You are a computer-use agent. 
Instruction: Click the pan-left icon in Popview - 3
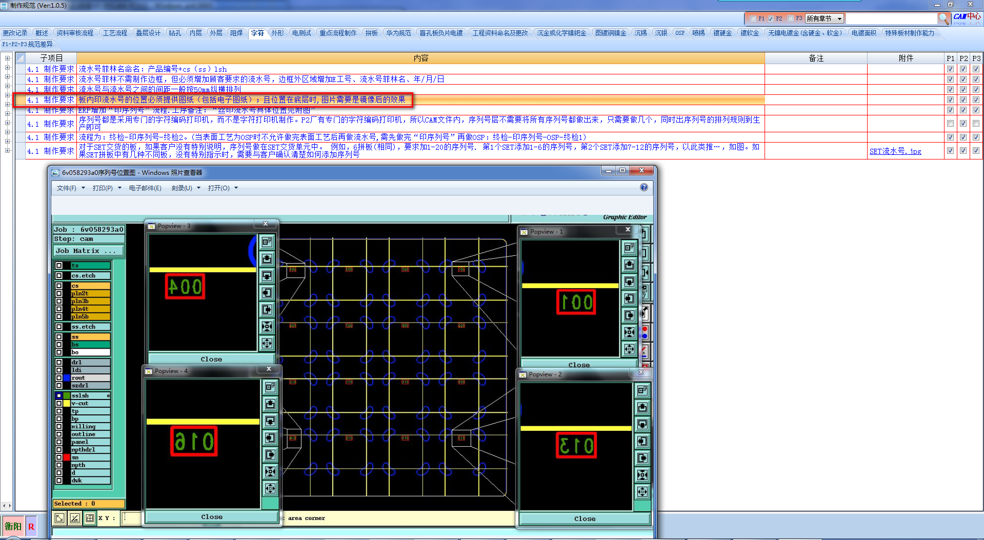point(267,293)
